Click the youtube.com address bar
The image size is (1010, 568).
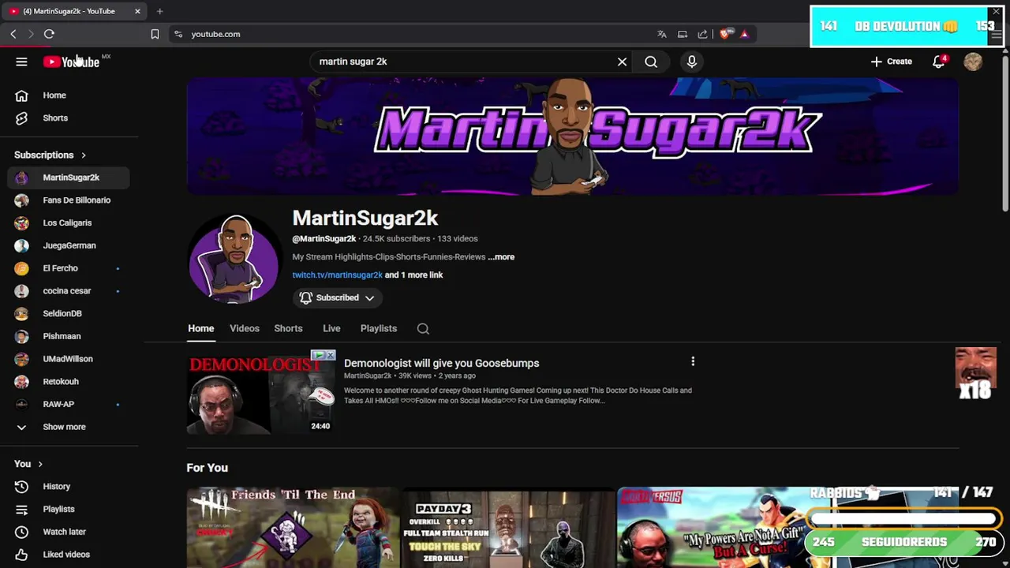tap(410, 34)
